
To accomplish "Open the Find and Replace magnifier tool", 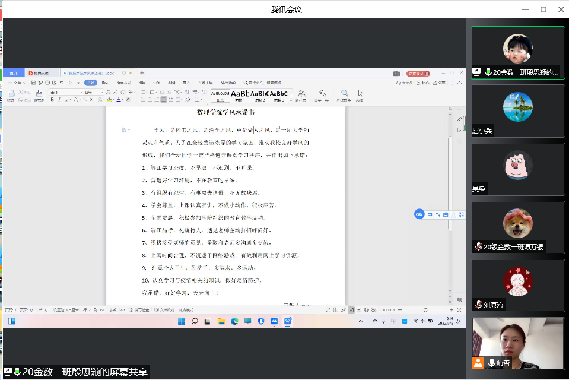I will (344, 94).
